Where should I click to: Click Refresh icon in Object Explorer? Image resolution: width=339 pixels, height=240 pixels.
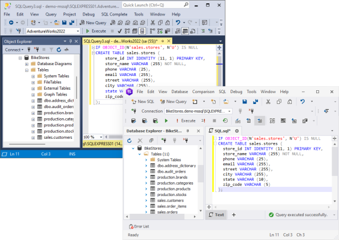pyautogui.click(x=59, y=50)
